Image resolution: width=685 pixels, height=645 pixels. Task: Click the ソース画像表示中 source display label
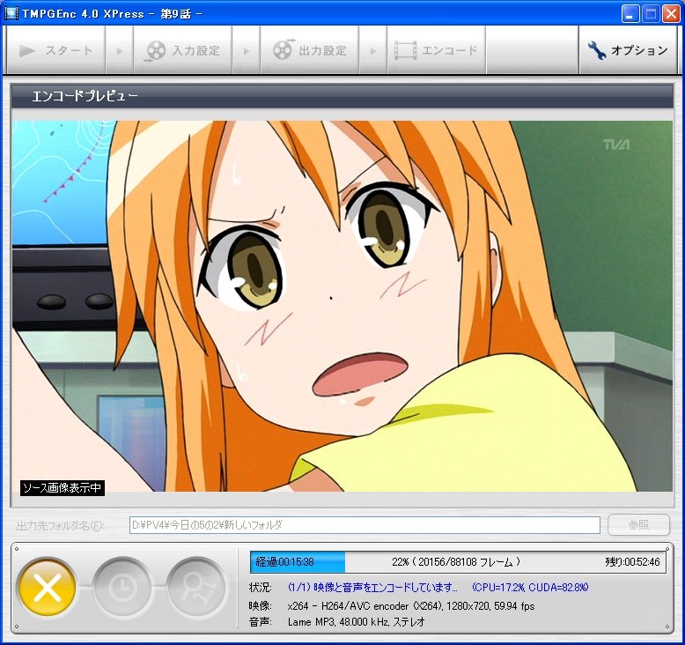coord(62,487)
